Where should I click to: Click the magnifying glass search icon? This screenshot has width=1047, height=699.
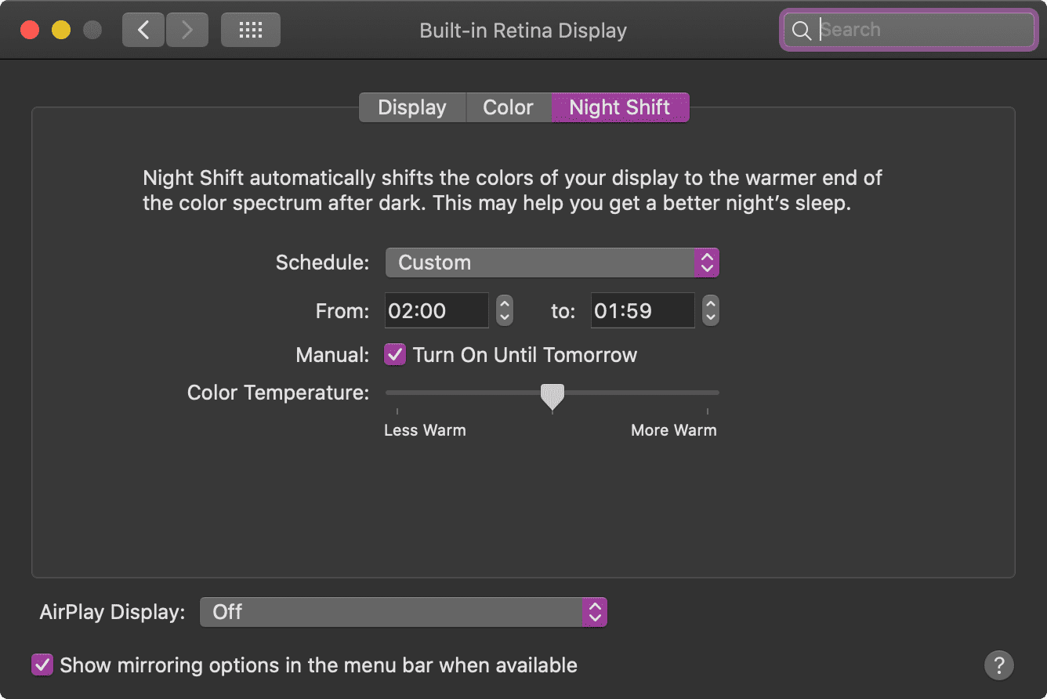click(801, 31)
